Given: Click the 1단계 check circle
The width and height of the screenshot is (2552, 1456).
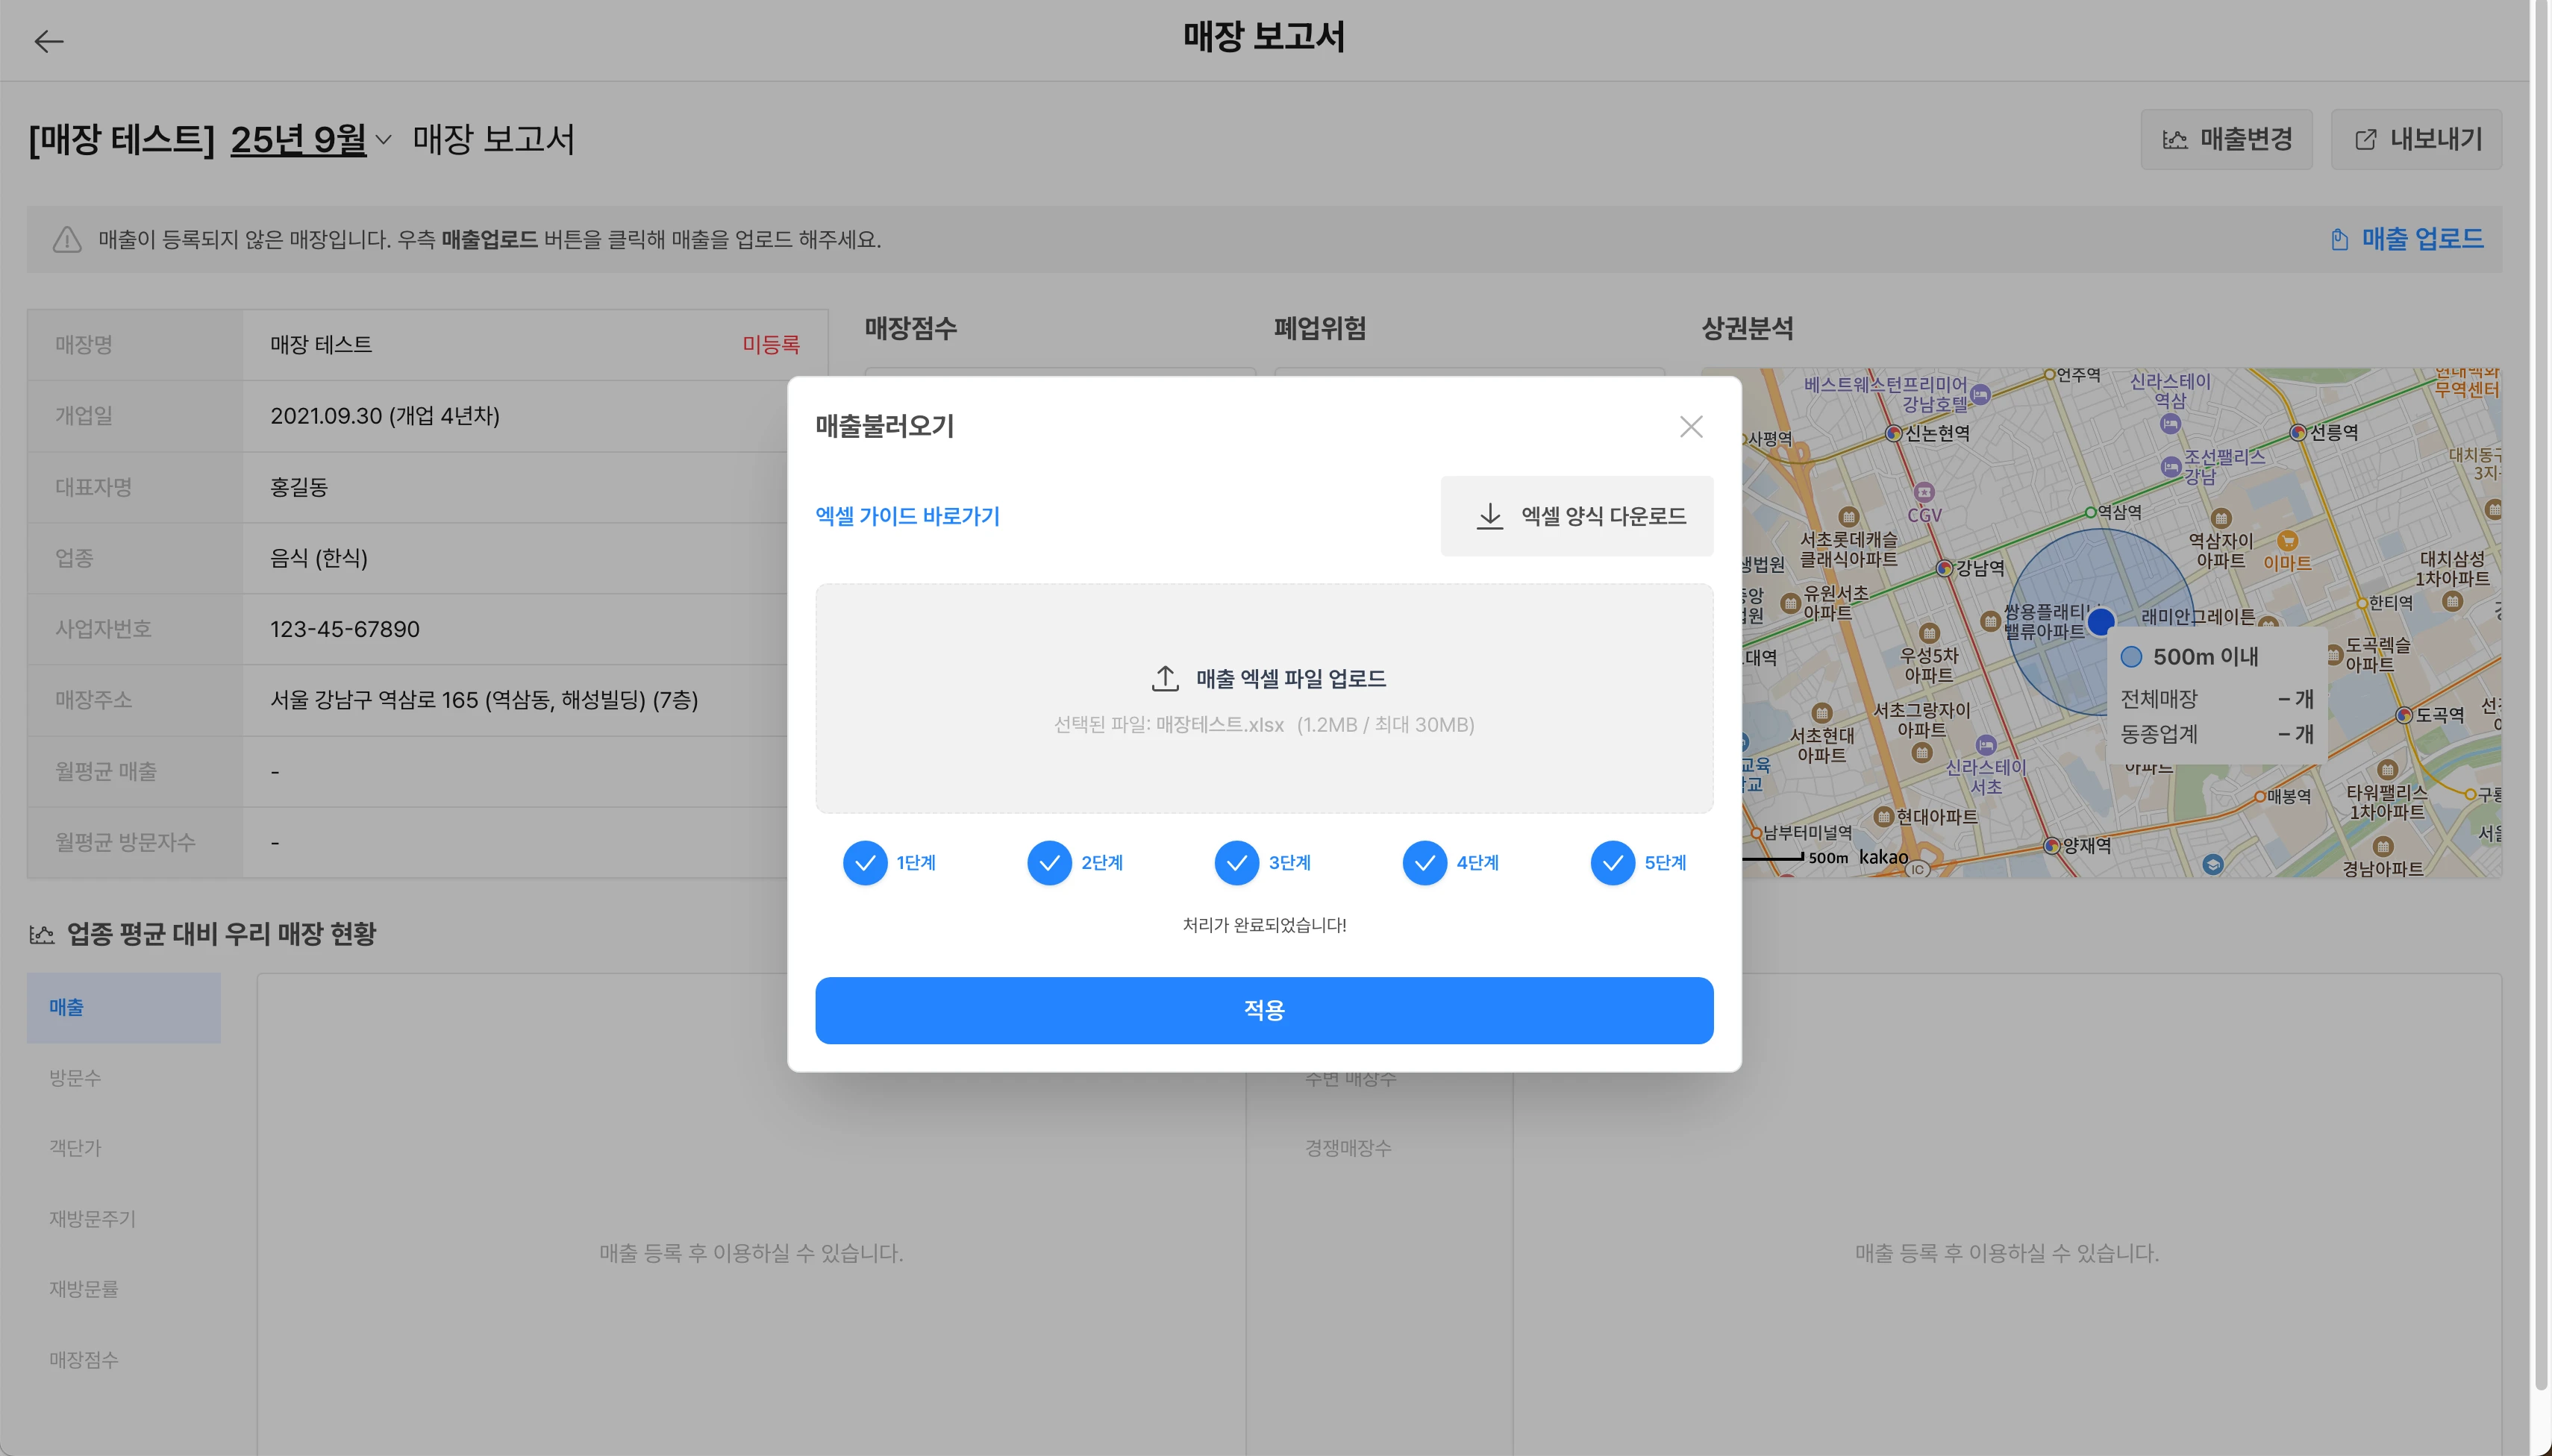Looking at the screenshot, I should click(x=866, y=863).
